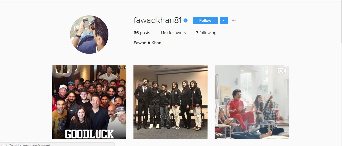Open the GOODLUCK group selfie post
The width and height of the screenshot is (342, 146).
[89, 102]
